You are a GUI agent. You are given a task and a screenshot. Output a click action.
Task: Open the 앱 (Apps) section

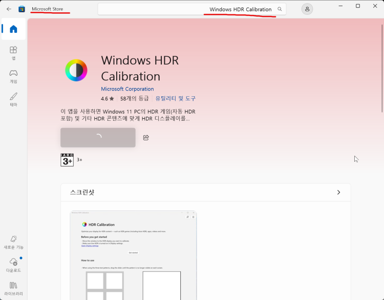point(13,53)
